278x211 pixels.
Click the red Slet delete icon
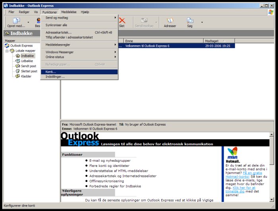122,22
